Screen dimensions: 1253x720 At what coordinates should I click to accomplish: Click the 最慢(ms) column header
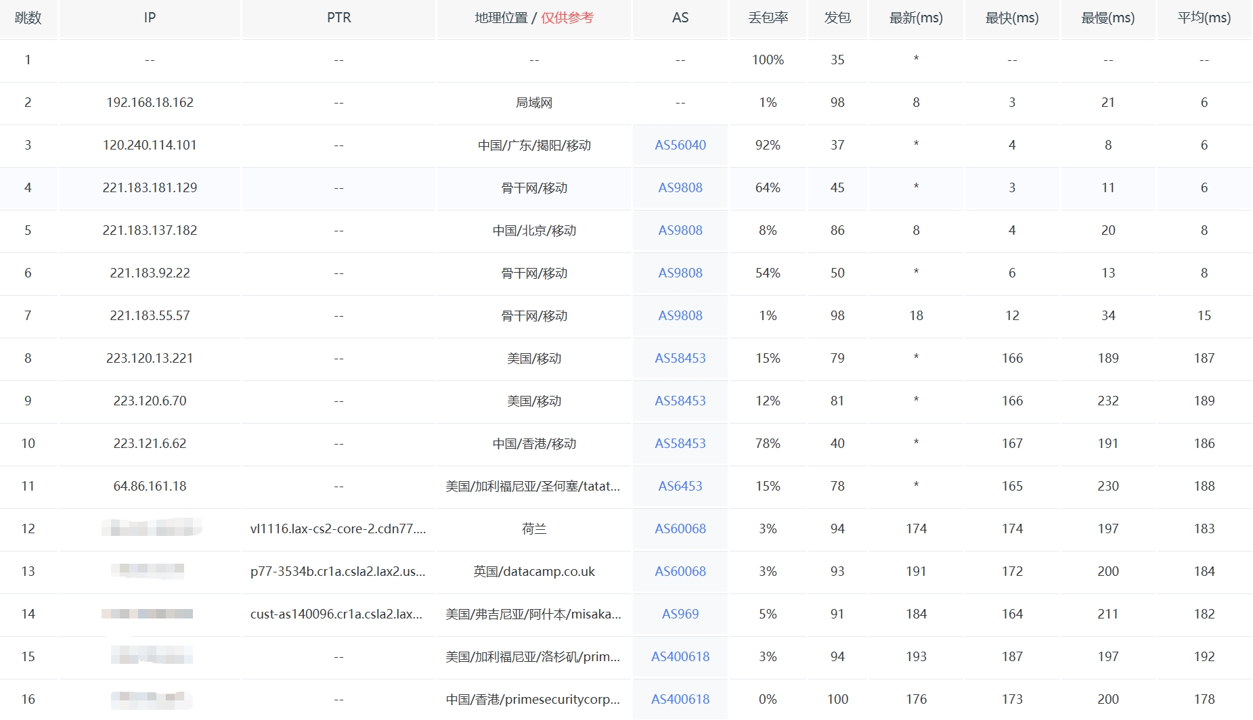pyautogui.click(x=1108, y=18)
